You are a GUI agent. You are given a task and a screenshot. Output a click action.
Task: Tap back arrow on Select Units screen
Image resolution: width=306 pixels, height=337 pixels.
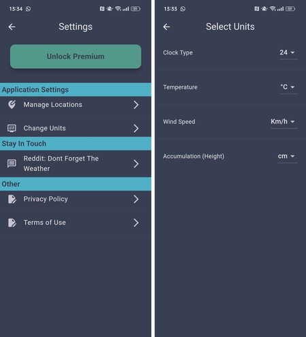coord(167,27)
